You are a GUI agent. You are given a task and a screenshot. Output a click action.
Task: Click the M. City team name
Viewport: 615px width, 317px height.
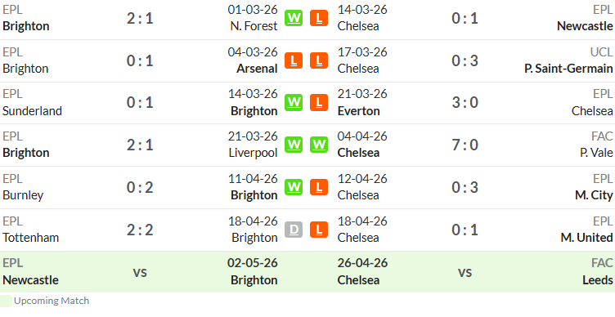tap(594, 195)
